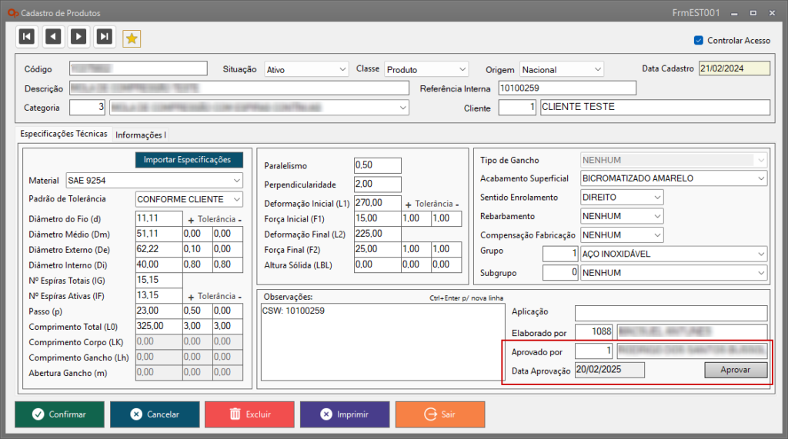Click the green Confirmar button
Viewport: 788px width, 439px height.
[59, 414]
